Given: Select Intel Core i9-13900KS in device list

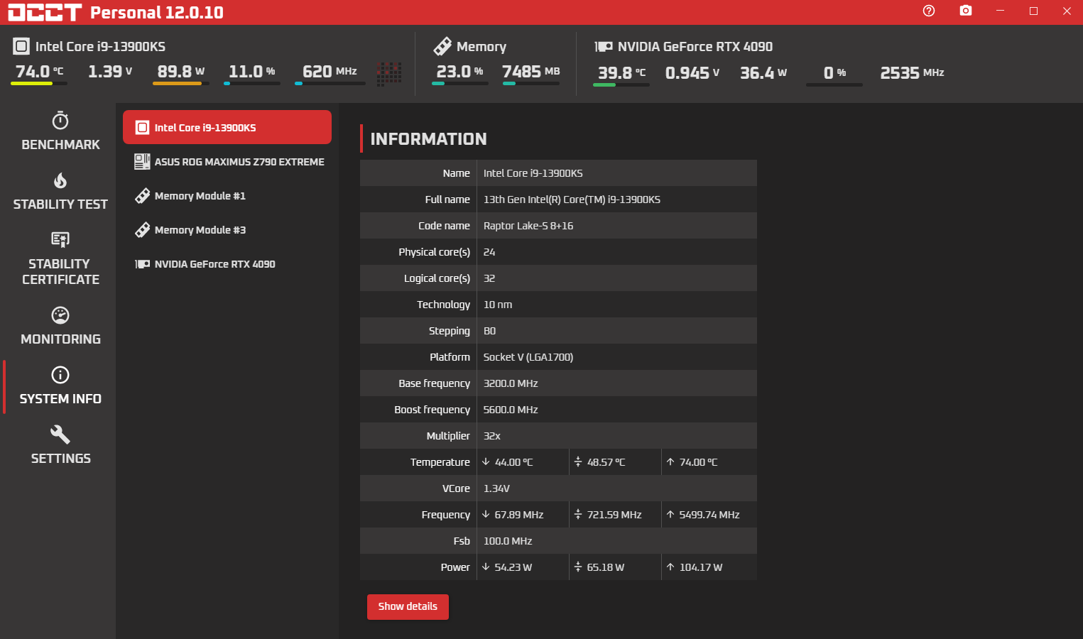Looking at the screenshot, I should click(227, 127).
